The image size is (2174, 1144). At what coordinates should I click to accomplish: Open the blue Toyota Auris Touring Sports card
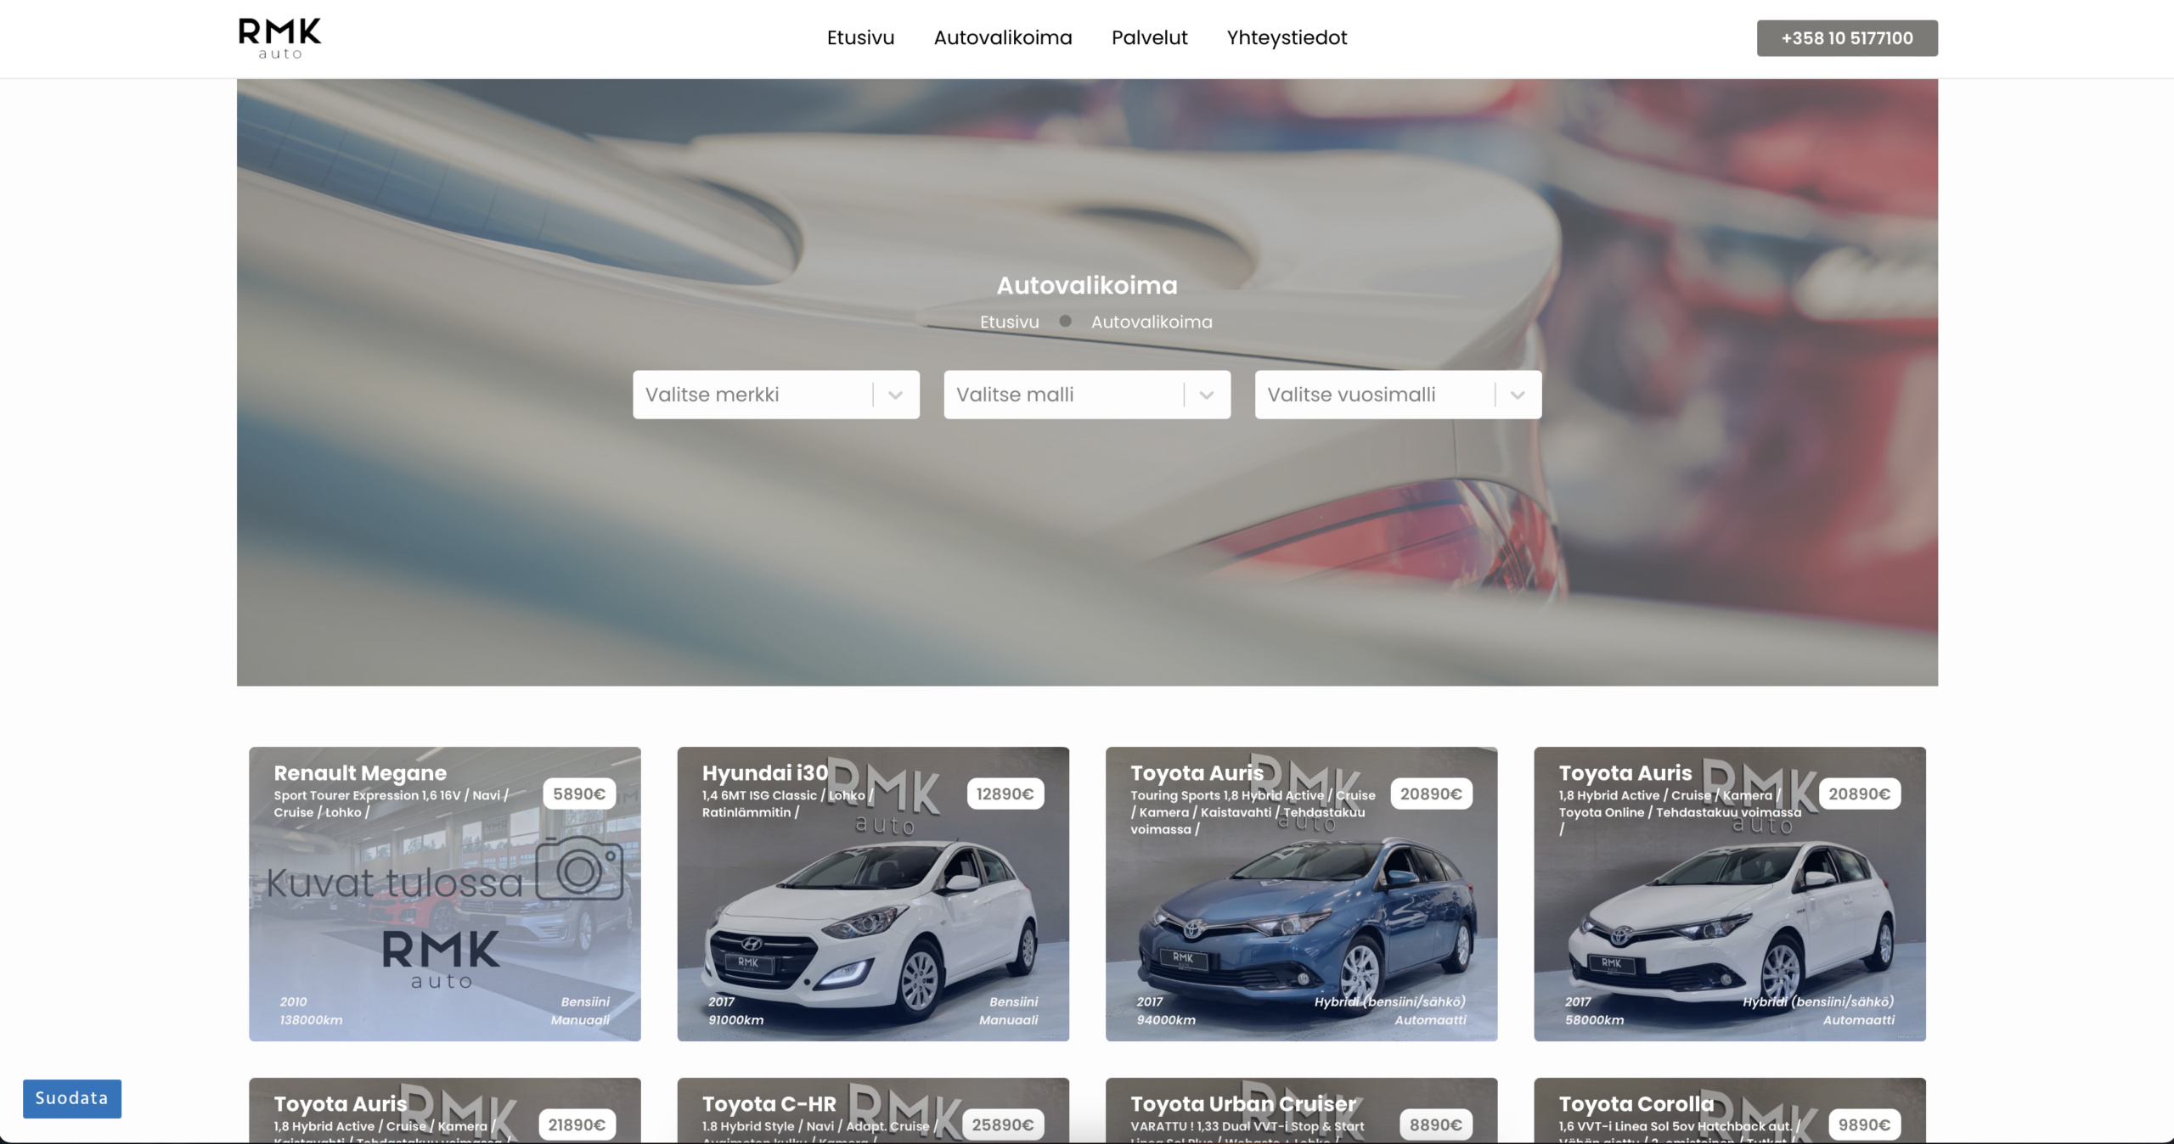click(1301, 894)
